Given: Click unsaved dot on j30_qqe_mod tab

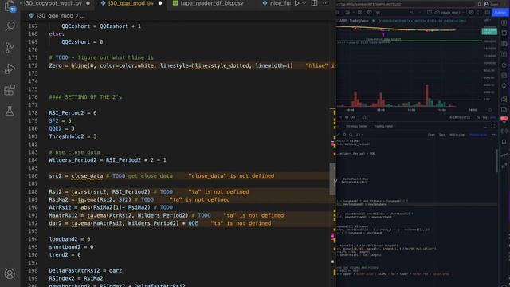Looking at the screenshot, I should tap(160, 3).
